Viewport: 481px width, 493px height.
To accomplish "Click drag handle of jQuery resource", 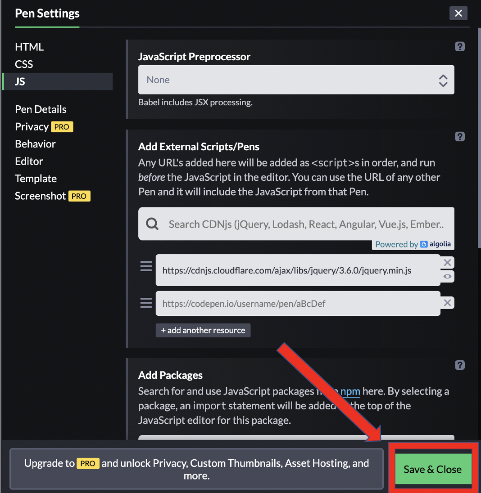I will tap(146, 267).
